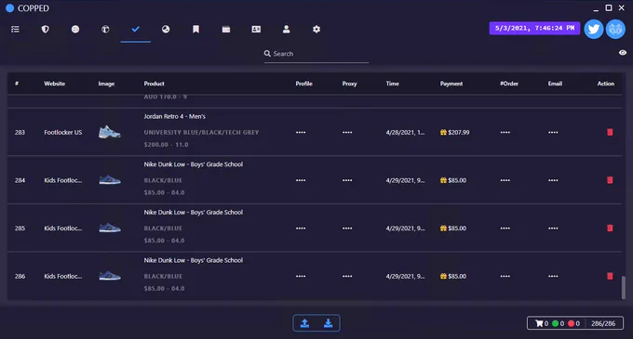Viewport: 633px width, 339px height.
Task: Click the COPPED app logo dot
Action: click(x=9, y=8)
